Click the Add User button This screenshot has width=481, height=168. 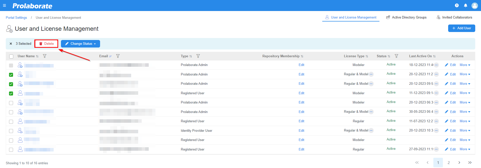coord(462,28)
